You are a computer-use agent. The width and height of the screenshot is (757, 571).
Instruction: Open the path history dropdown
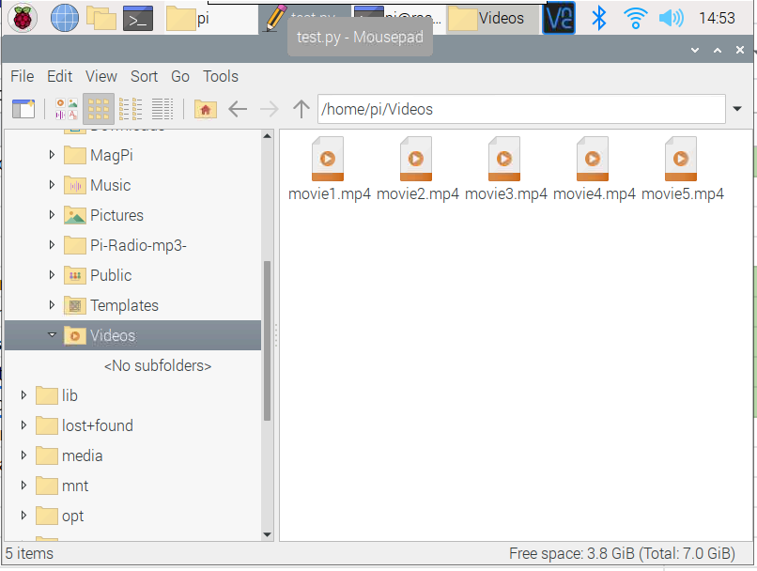point(738,110)
